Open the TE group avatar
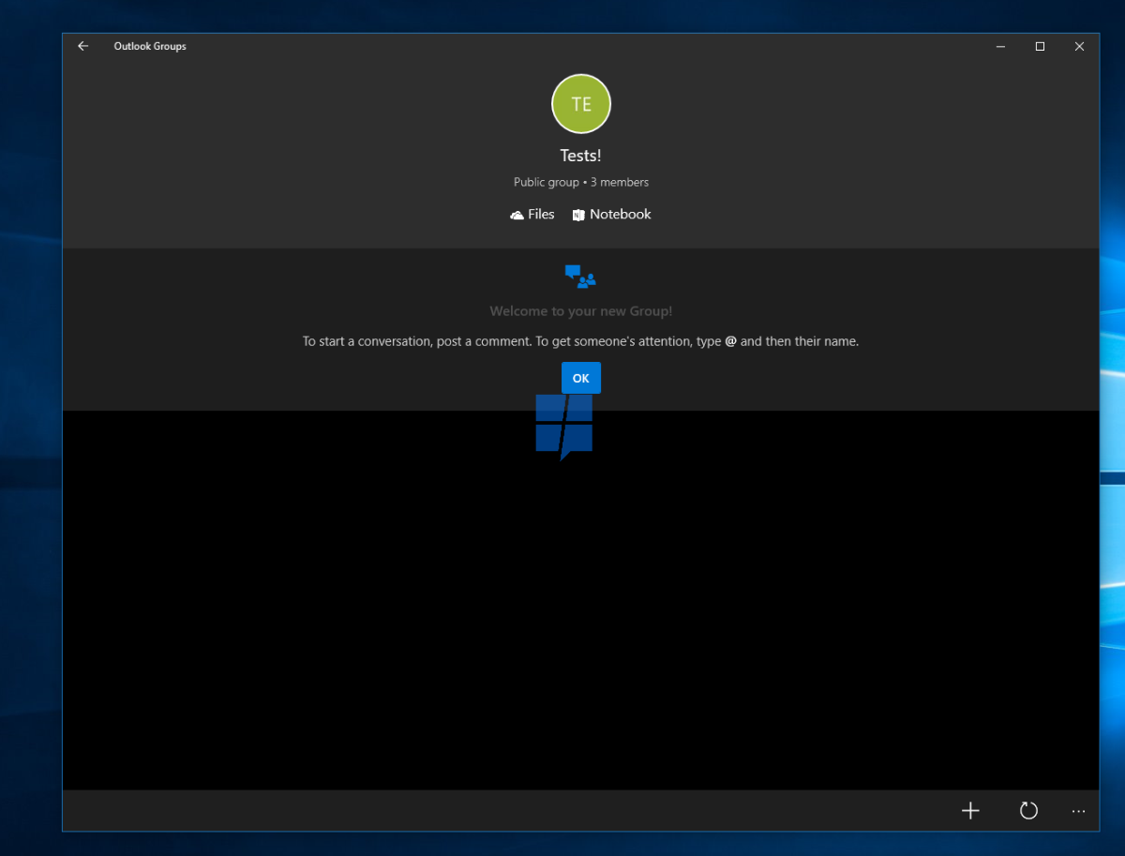This screenshot has width=1125, height=856. (581, 104)
